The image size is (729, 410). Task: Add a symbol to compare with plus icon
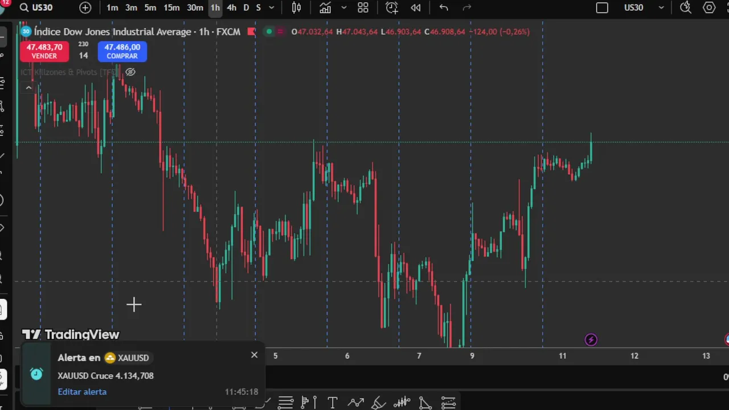point(85,7)
